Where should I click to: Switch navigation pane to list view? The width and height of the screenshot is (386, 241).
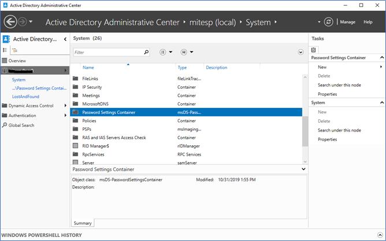pos(6,50)
